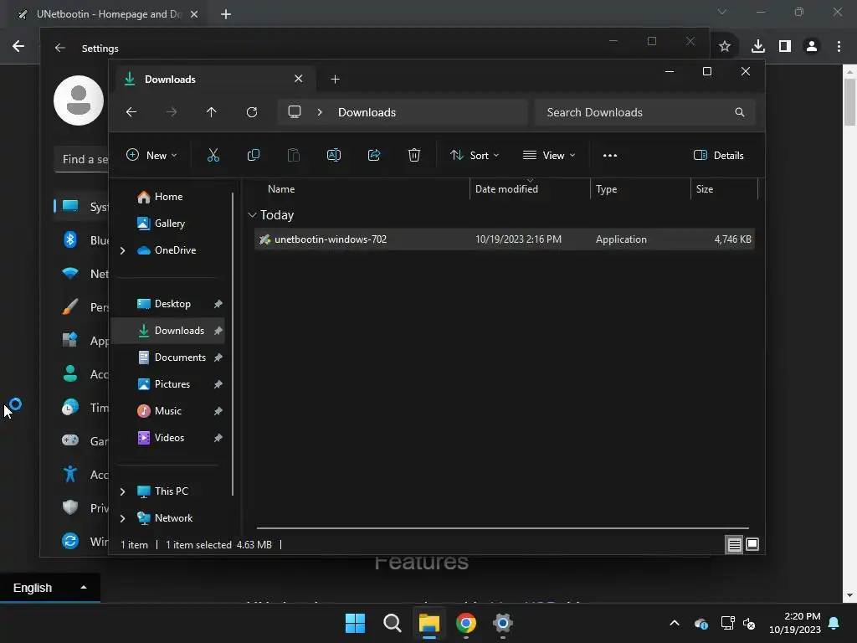Image resolution: width=857 pixels, height=643 pixels.
Task: Sort by the Type column header
Action: [x=640, y=189]
